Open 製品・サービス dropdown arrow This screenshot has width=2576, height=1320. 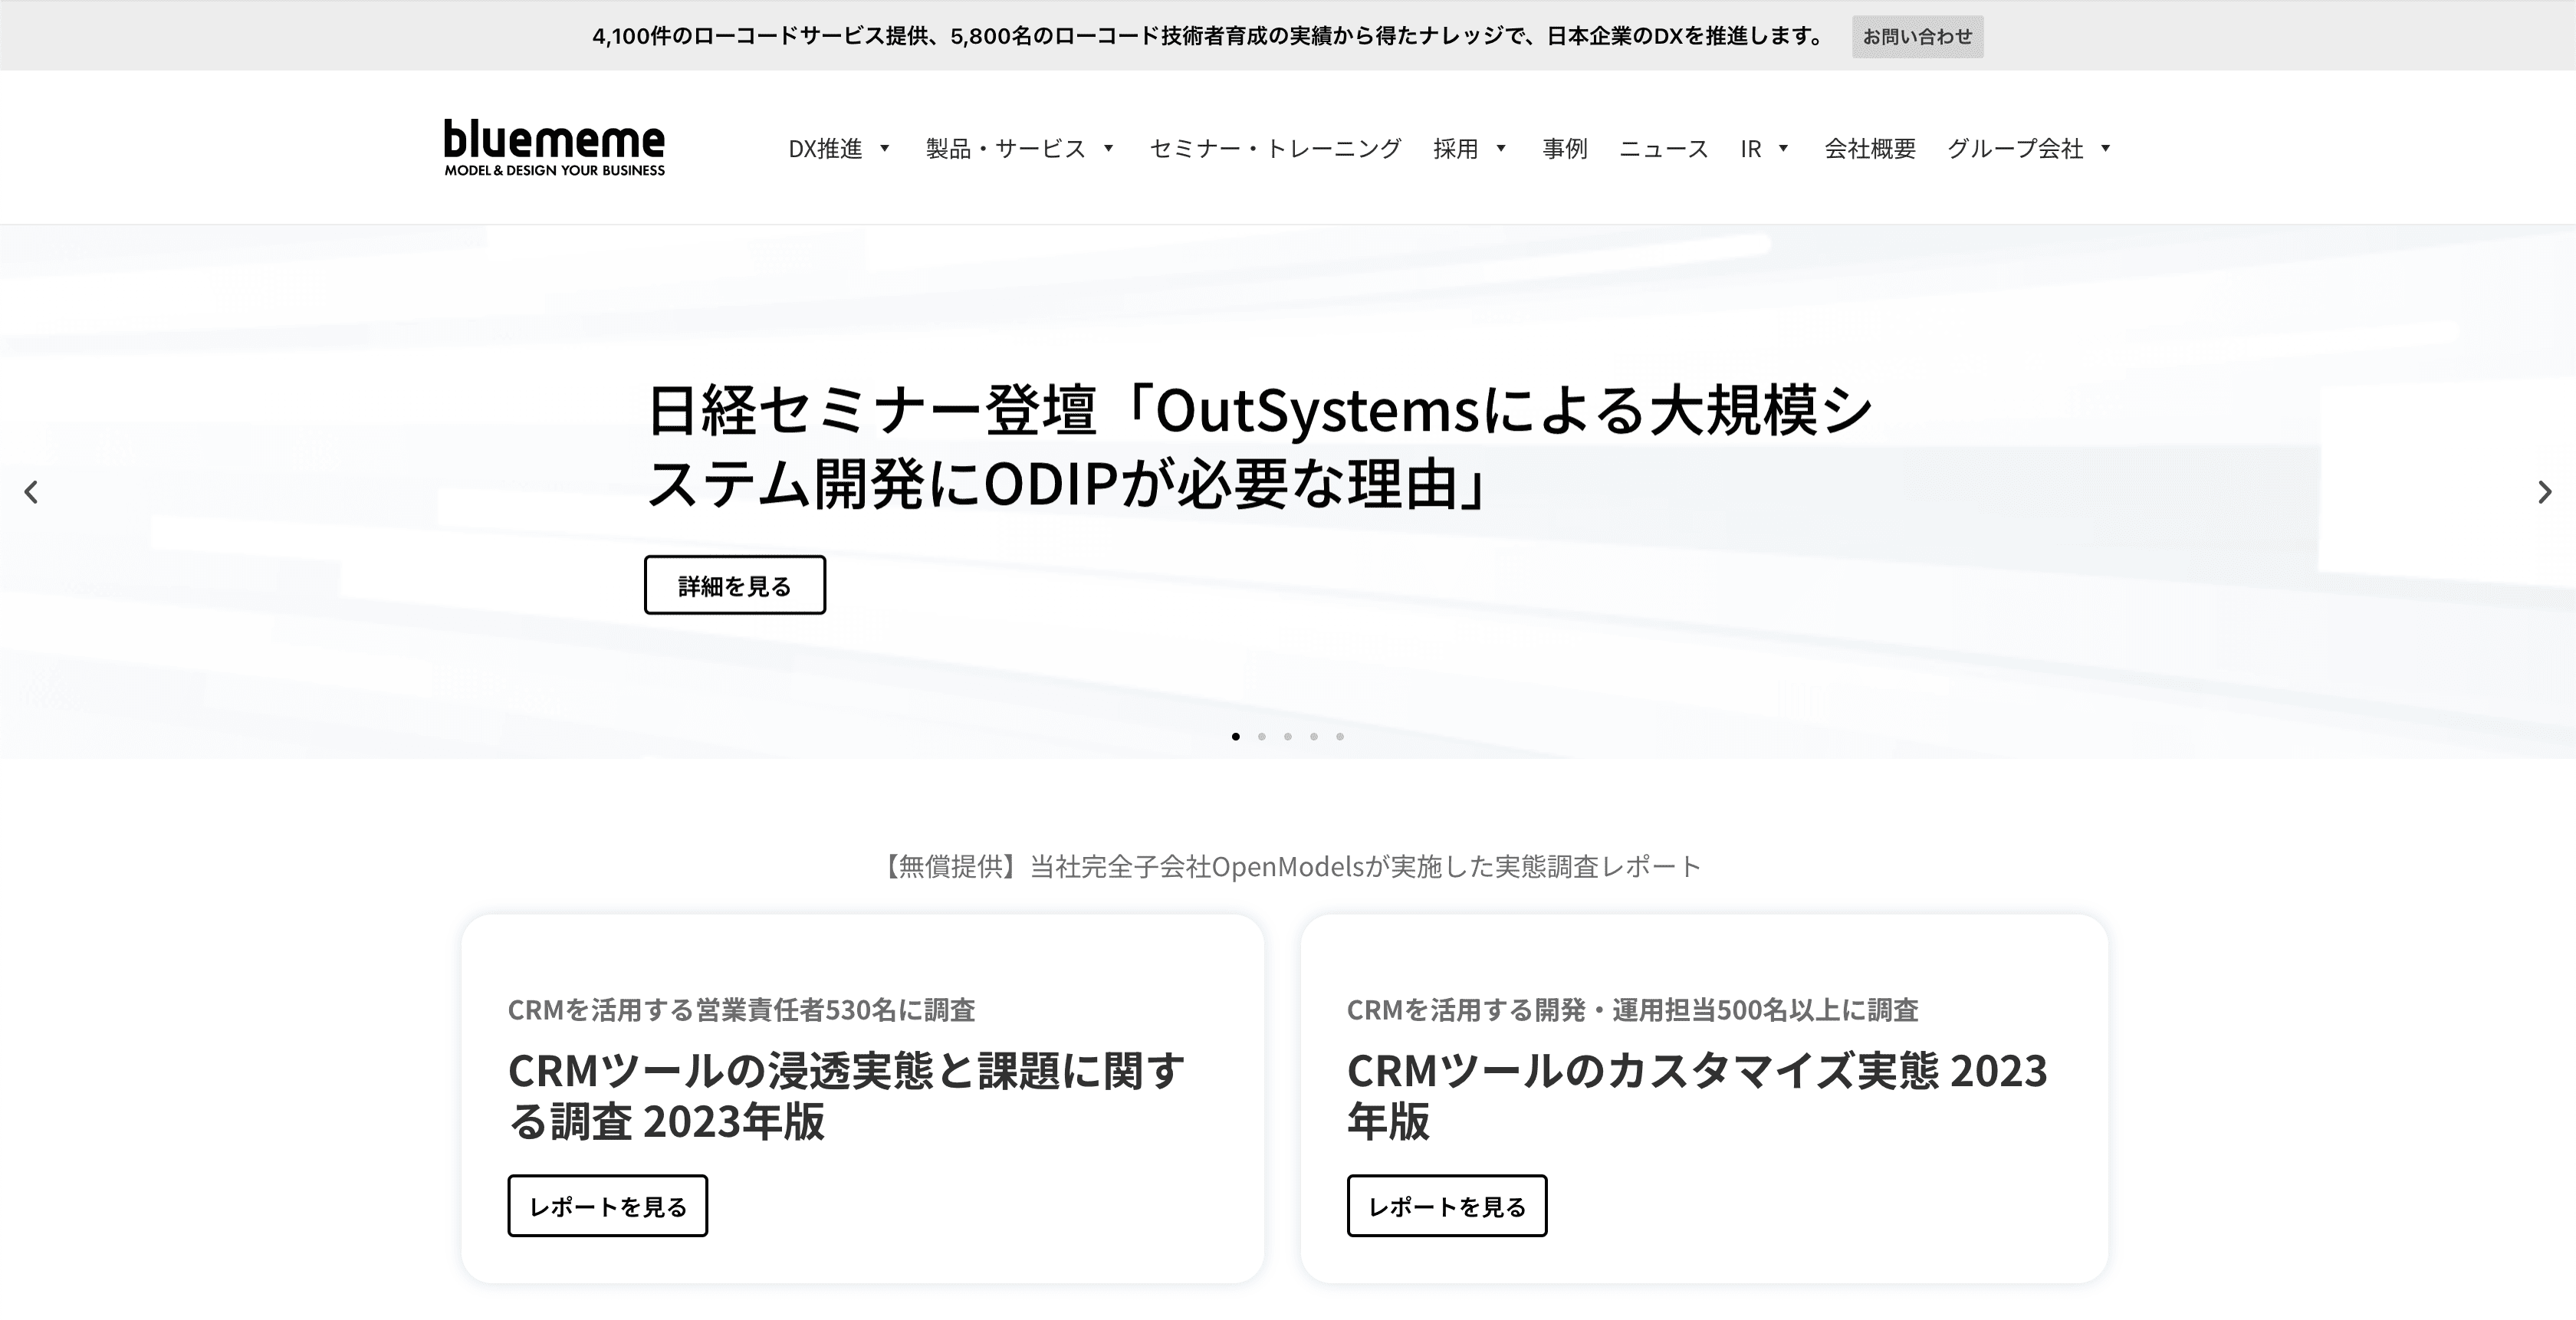click(x=1108, y=149)
